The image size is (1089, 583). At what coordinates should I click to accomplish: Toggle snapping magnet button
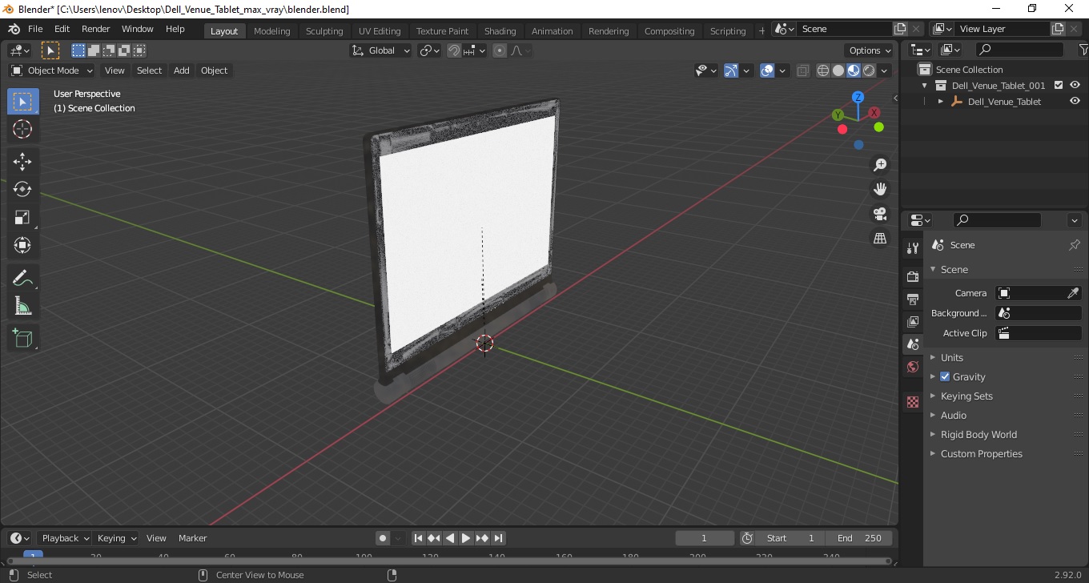point(454,50)
